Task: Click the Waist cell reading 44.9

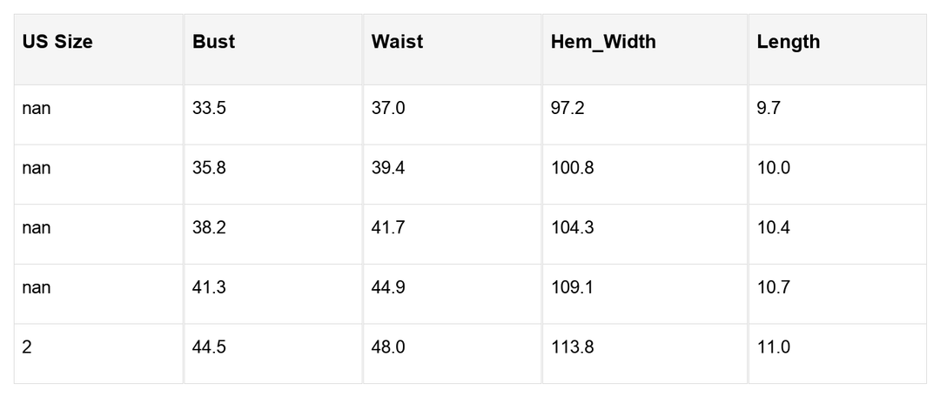Action: (x=388, y=287)
